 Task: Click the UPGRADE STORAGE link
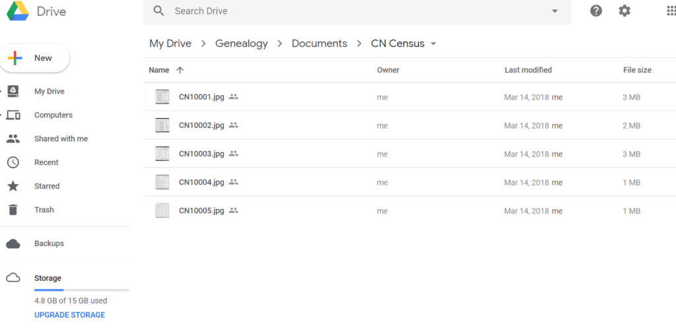click(x=69, y=315)
